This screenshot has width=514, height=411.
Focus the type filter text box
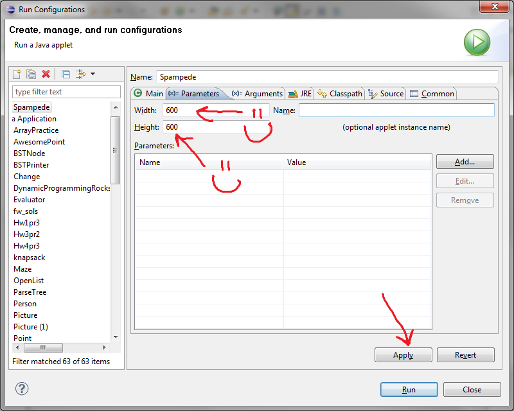click(67, 92)
